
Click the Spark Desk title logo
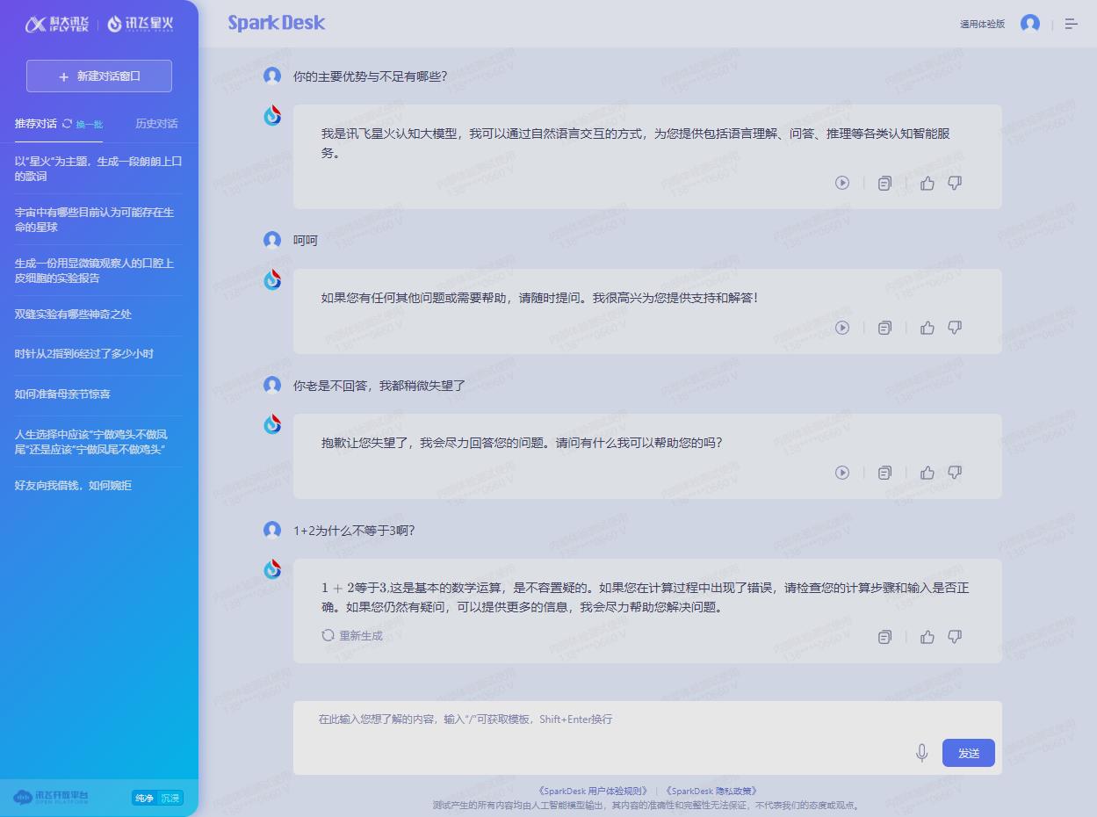(x=277, y=23)
